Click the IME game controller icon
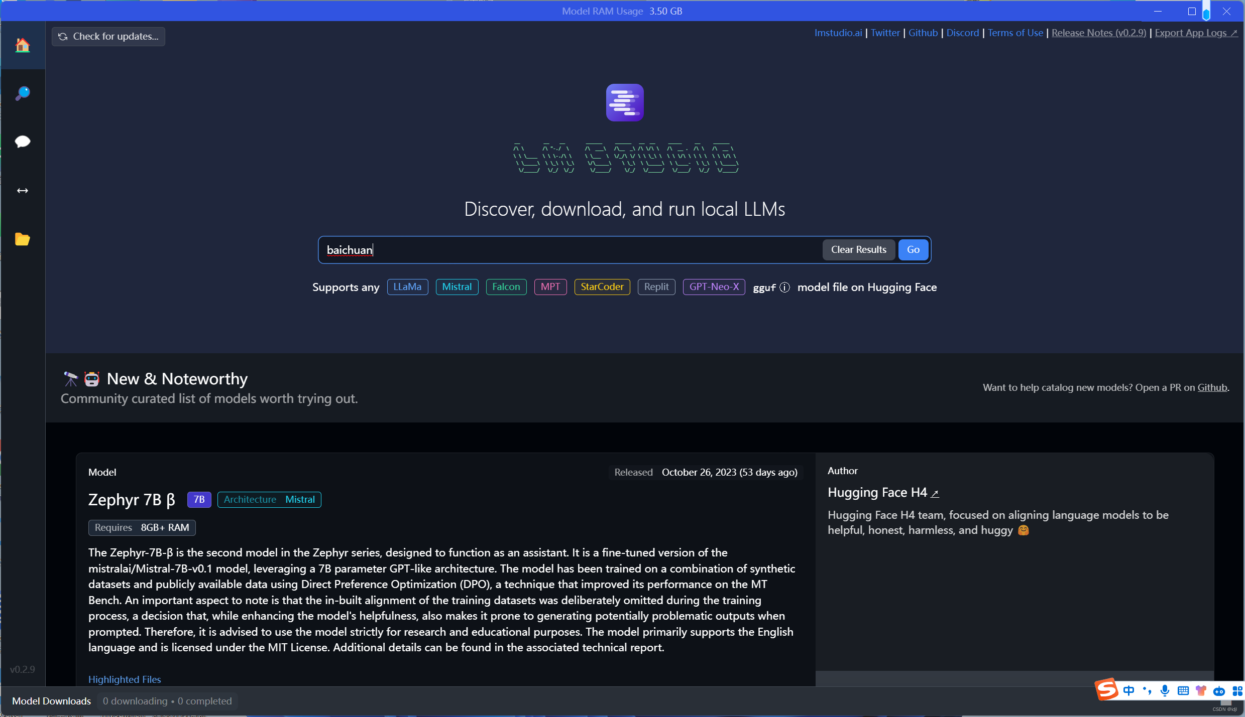Image resolution: width=1245 pixels, height=717 pixels. tap(1219, 691)
